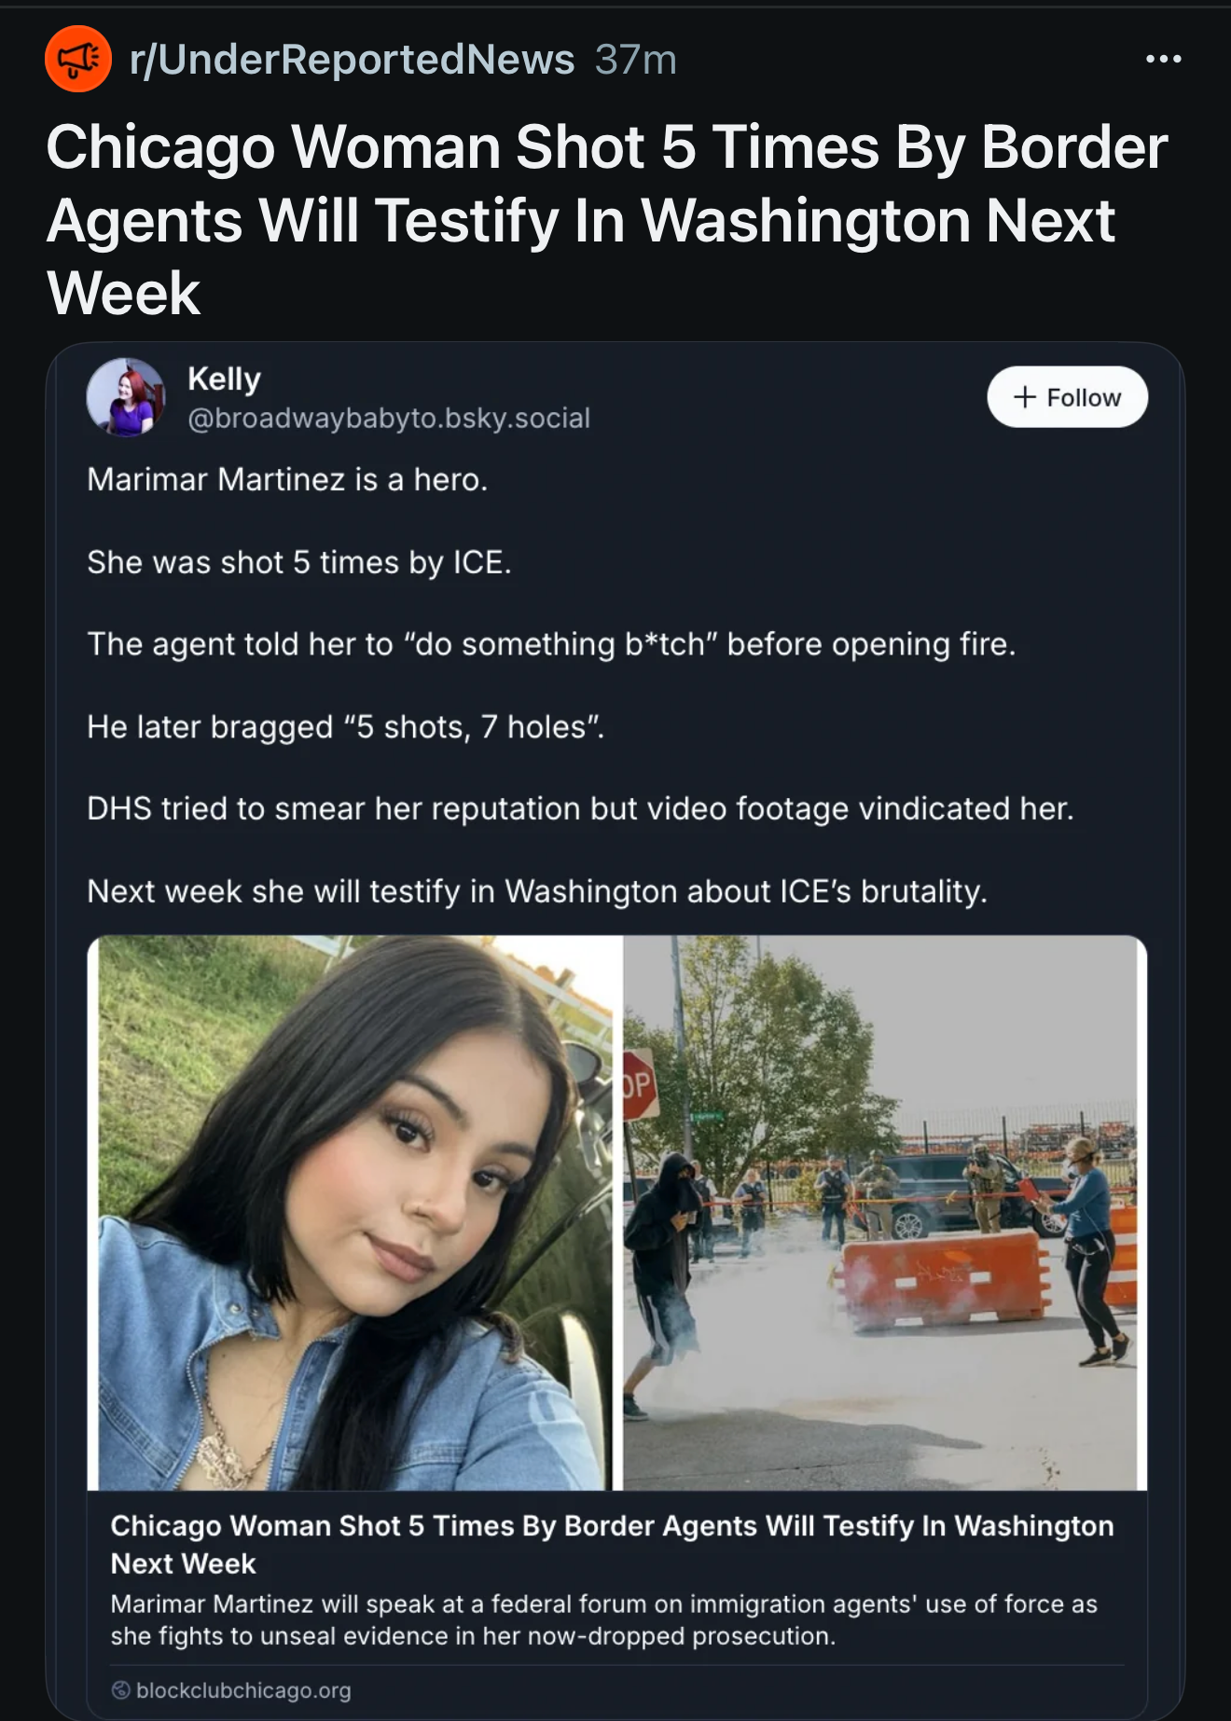
Task: Click the sentence about DHS smearing her reputation
Action: click(x=580, y=808)
